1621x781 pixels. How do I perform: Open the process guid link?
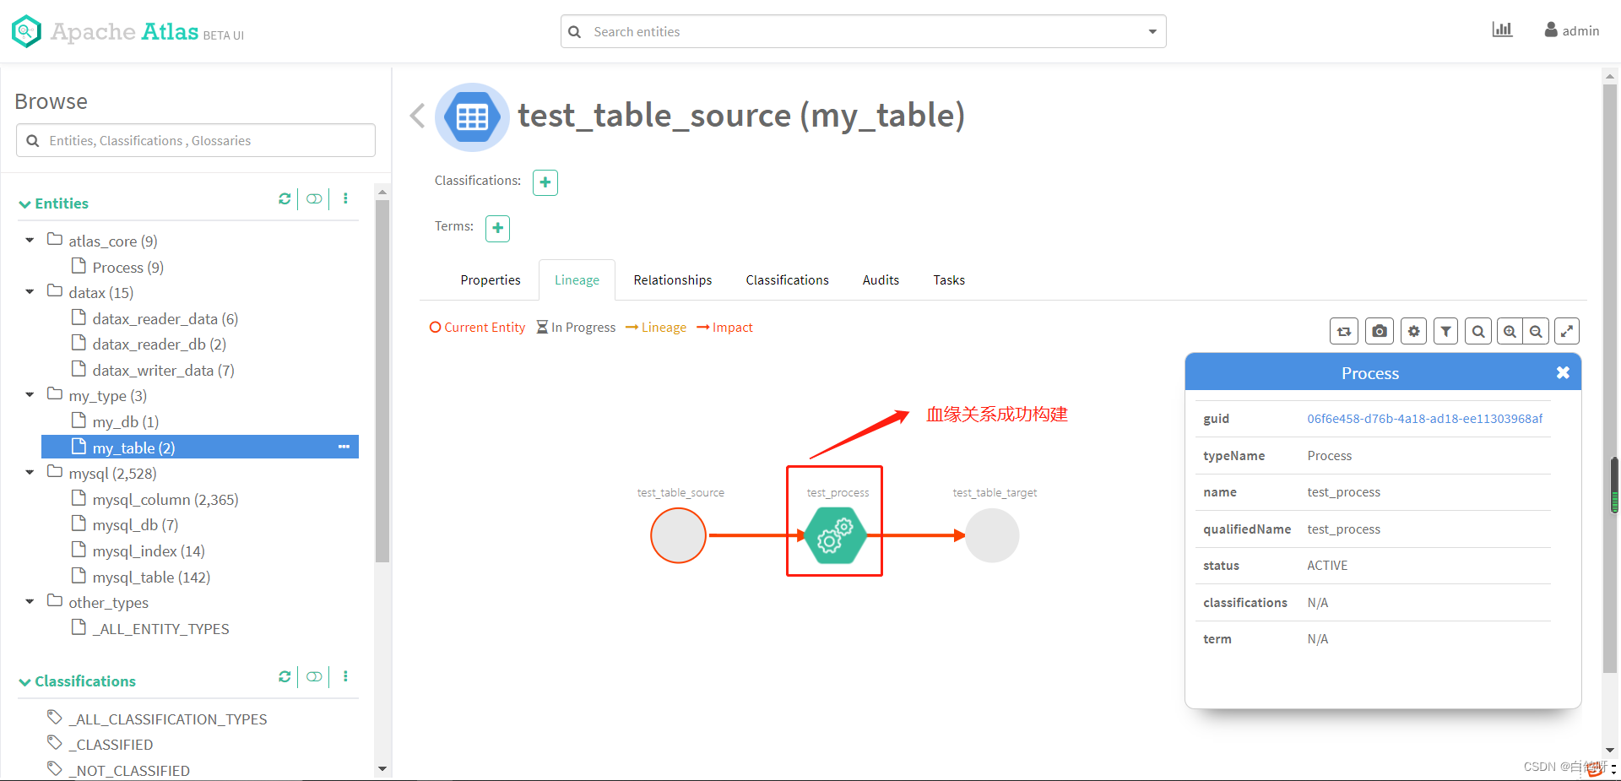[x=1424, y=419]
